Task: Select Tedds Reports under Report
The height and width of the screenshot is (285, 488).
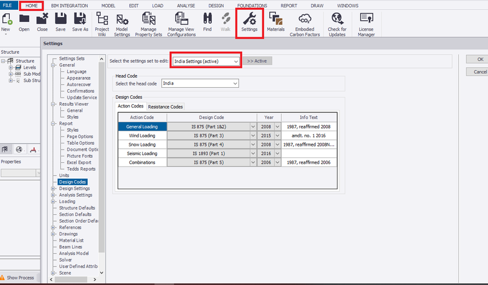Action: 81,169
